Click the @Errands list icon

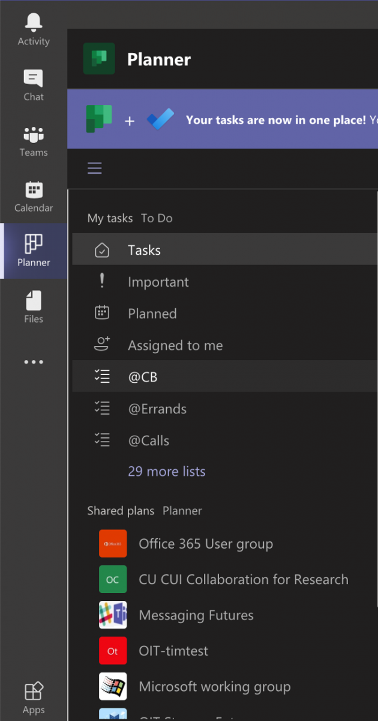(102, 409)
